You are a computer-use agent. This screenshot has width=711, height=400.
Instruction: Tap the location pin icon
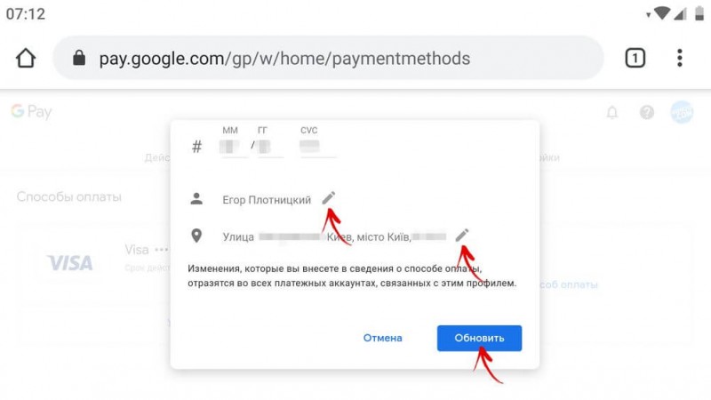pyautogui.click(x=196, y=236)
